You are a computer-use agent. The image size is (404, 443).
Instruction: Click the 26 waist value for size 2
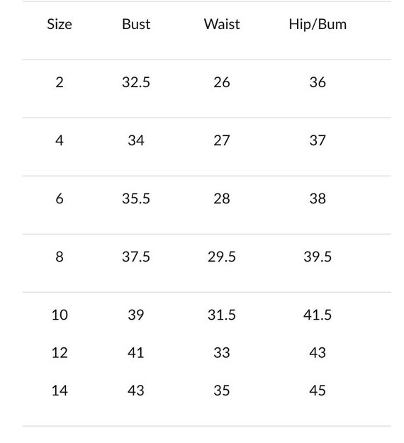click(222, 82)
